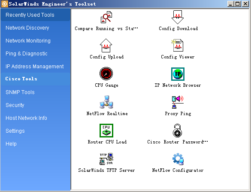Click the "Router CPU Load" label text
Viewport: 251px width, 192px height.
(107, 142)
